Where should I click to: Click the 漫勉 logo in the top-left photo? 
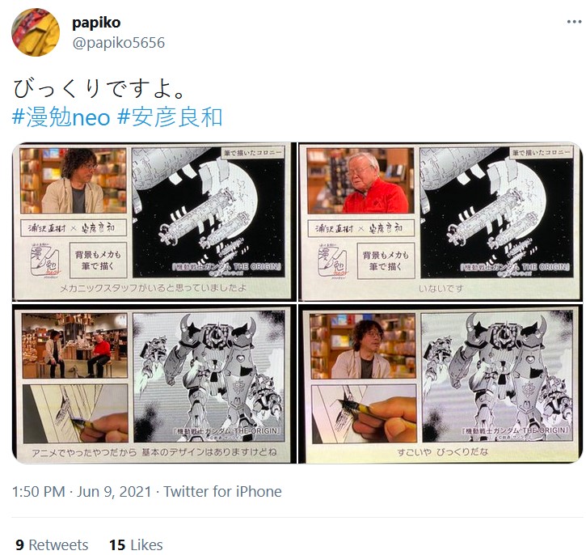(44, 260)
